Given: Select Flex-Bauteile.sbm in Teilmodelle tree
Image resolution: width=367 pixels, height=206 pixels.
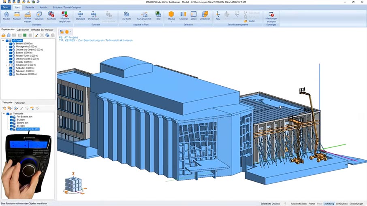Looking at the screenshot, I should [25, 117].
